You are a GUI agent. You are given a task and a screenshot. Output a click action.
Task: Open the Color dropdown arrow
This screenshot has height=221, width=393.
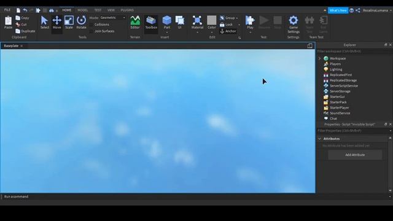[211, 33]
